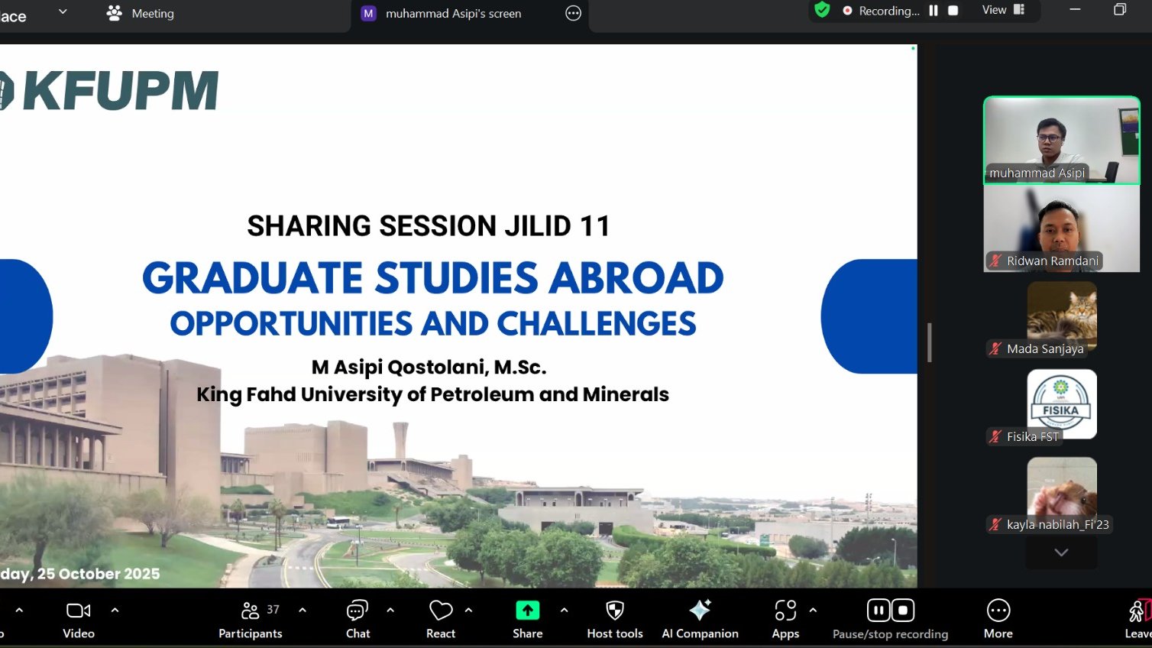Viewport: 1152px width, 648px height.
Task: Expand the Participants options arrow
Action: tap(303, 610)
